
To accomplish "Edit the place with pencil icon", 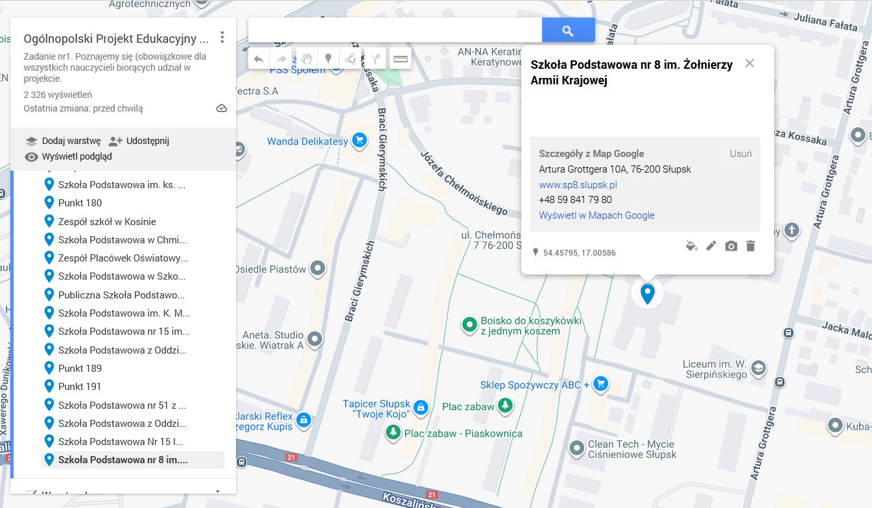I will 711,246.
